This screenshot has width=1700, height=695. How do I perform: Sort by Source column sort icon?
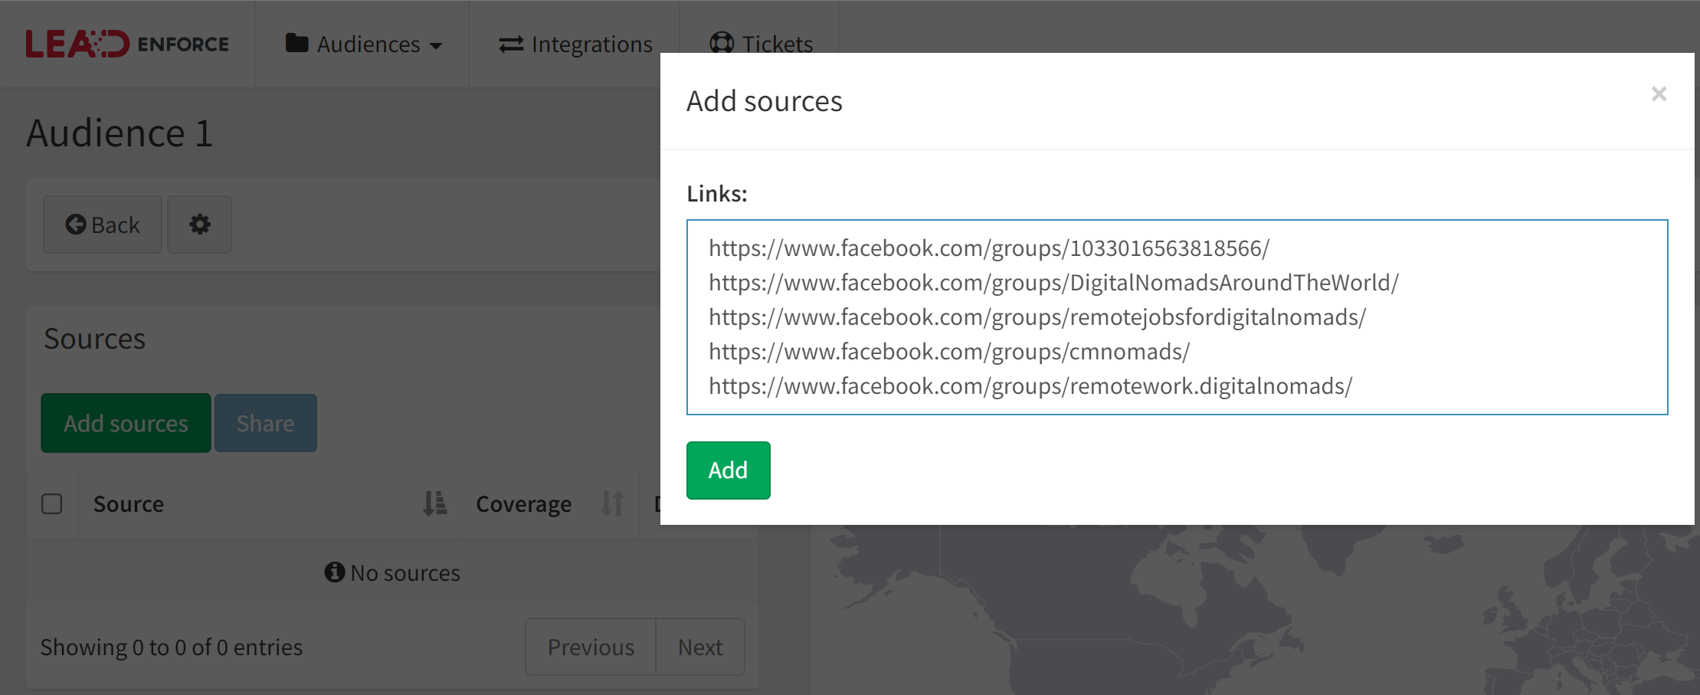point(435,503)
